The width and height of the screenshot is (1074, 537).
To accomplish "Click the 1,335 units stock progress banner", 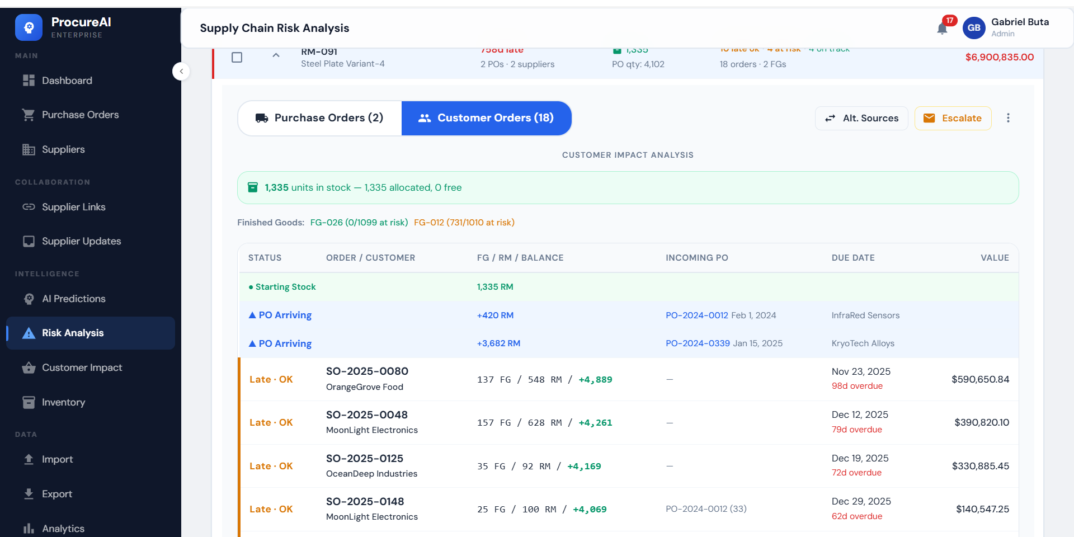I will click(628, 187).
